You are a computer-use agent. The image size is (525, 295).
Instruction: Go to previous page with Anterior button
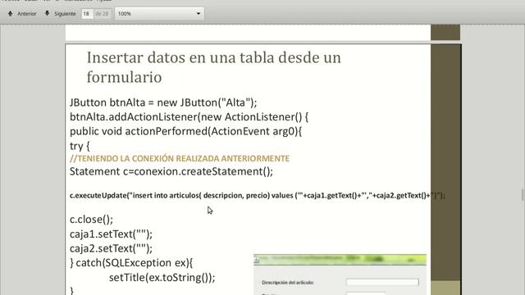[22, 14]
